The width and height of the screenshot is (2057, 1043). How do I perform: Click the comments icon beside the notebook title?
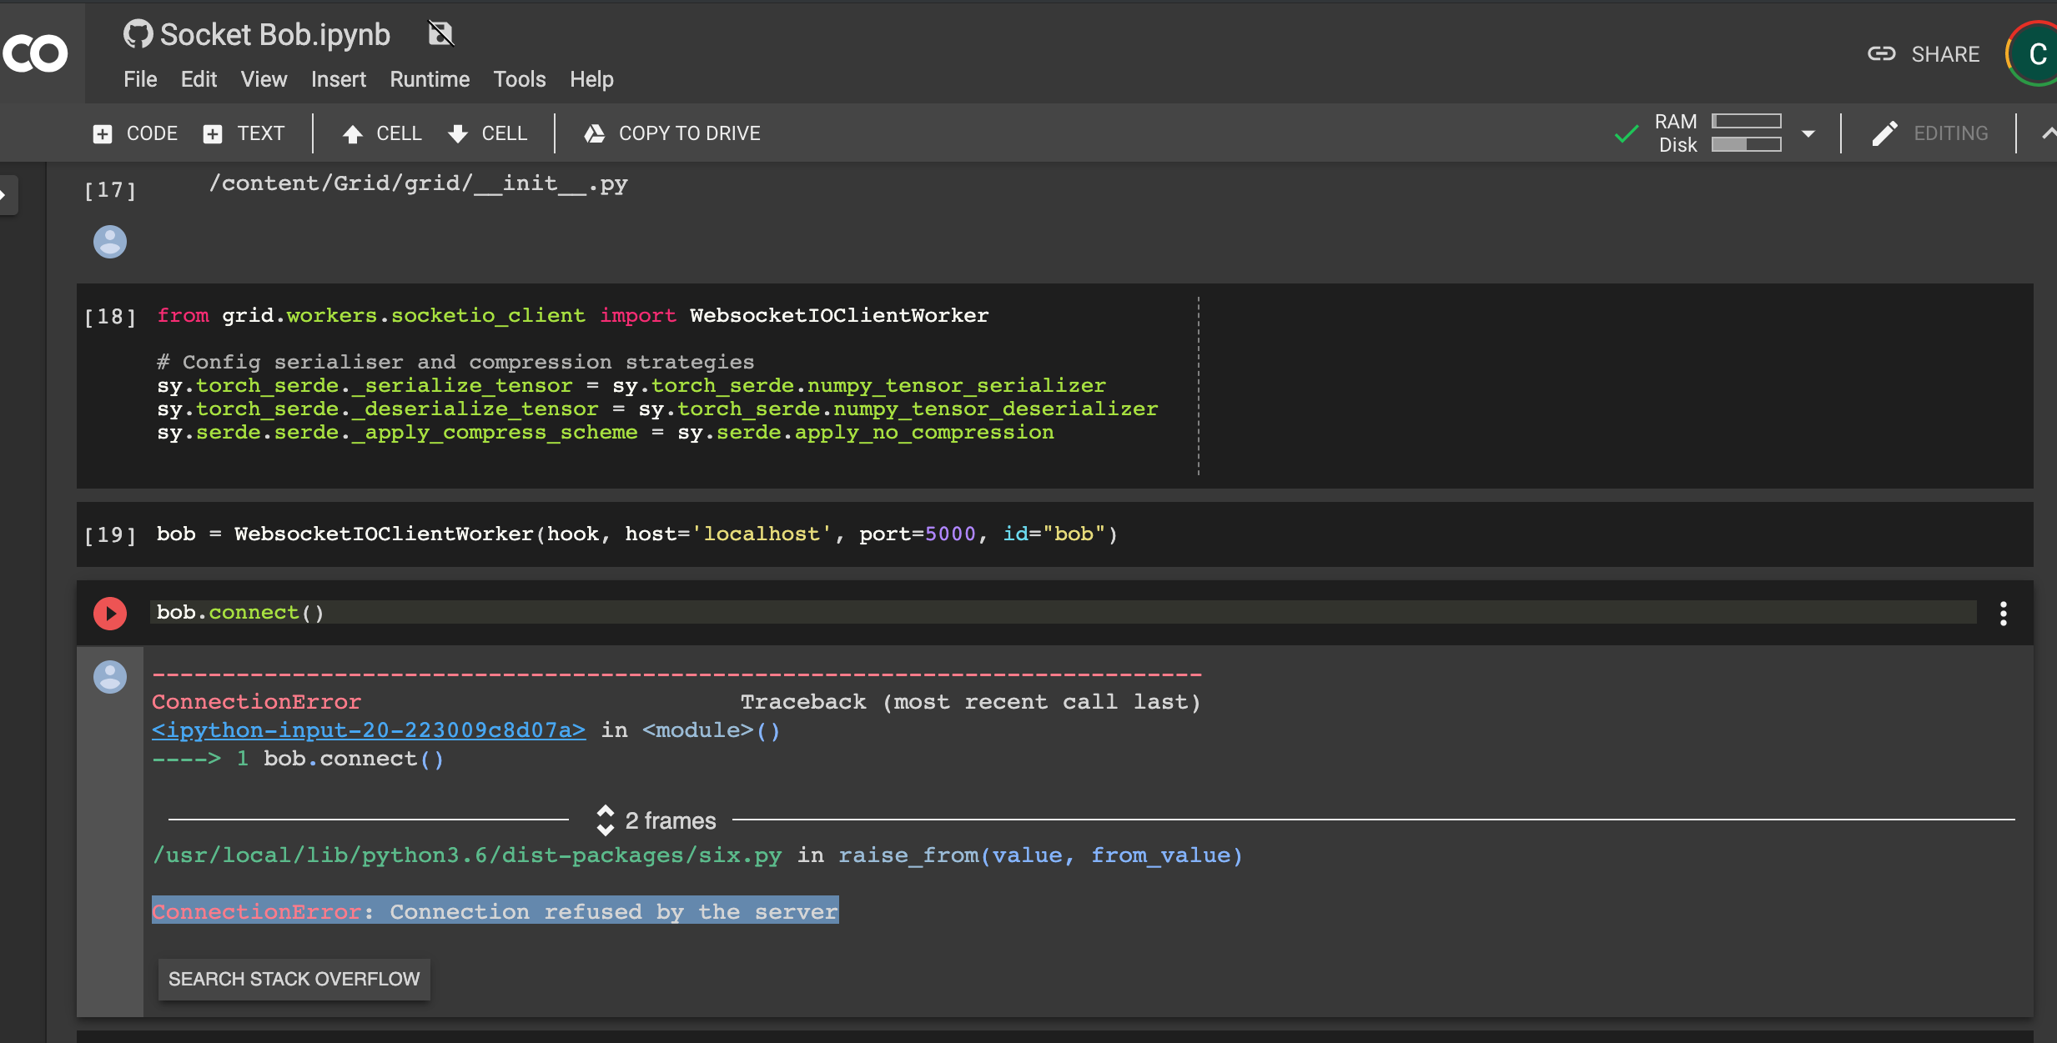click(x=440, y=33)
